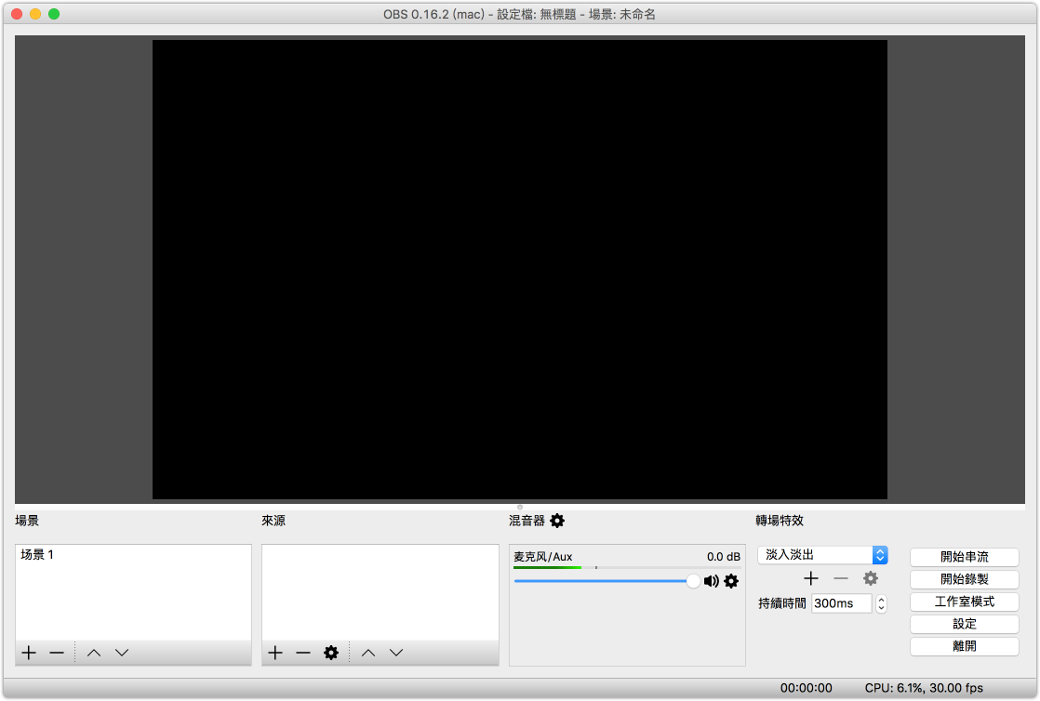Remove selected scene with minus icon
This screenshot has height=701, width=1040.
click(57, 653)
